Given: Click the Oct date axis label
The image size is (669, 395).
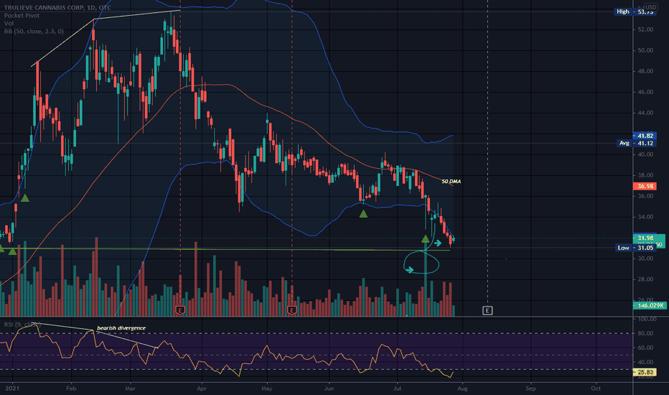Looking at the screenshot, I should coord(596,388).
